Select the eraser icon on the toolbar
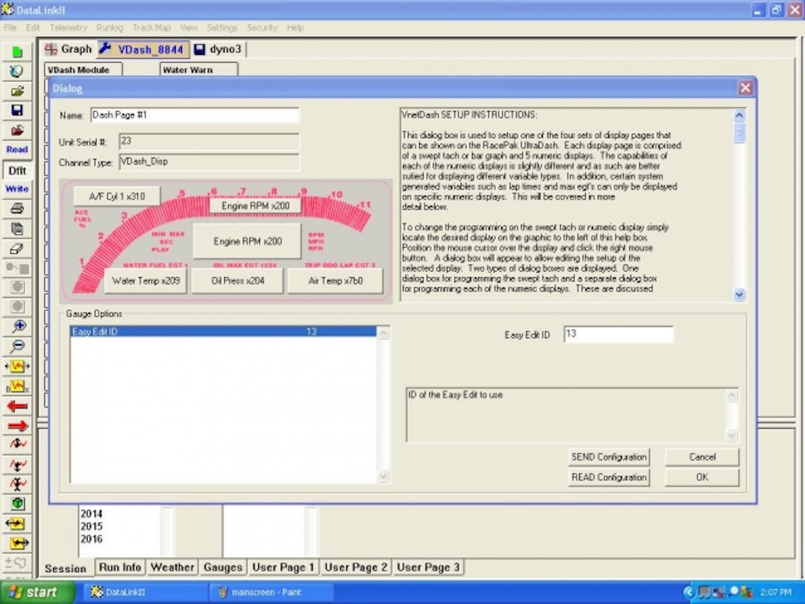Viewport: 805px width, 604px height. pyautogui.click(x=17, y=247)
